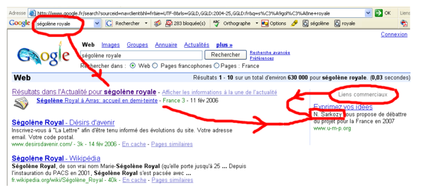437x194 pixels.
Task: Select Pages : France radio button
Action: pyautogui.click(x=217, y=66)
